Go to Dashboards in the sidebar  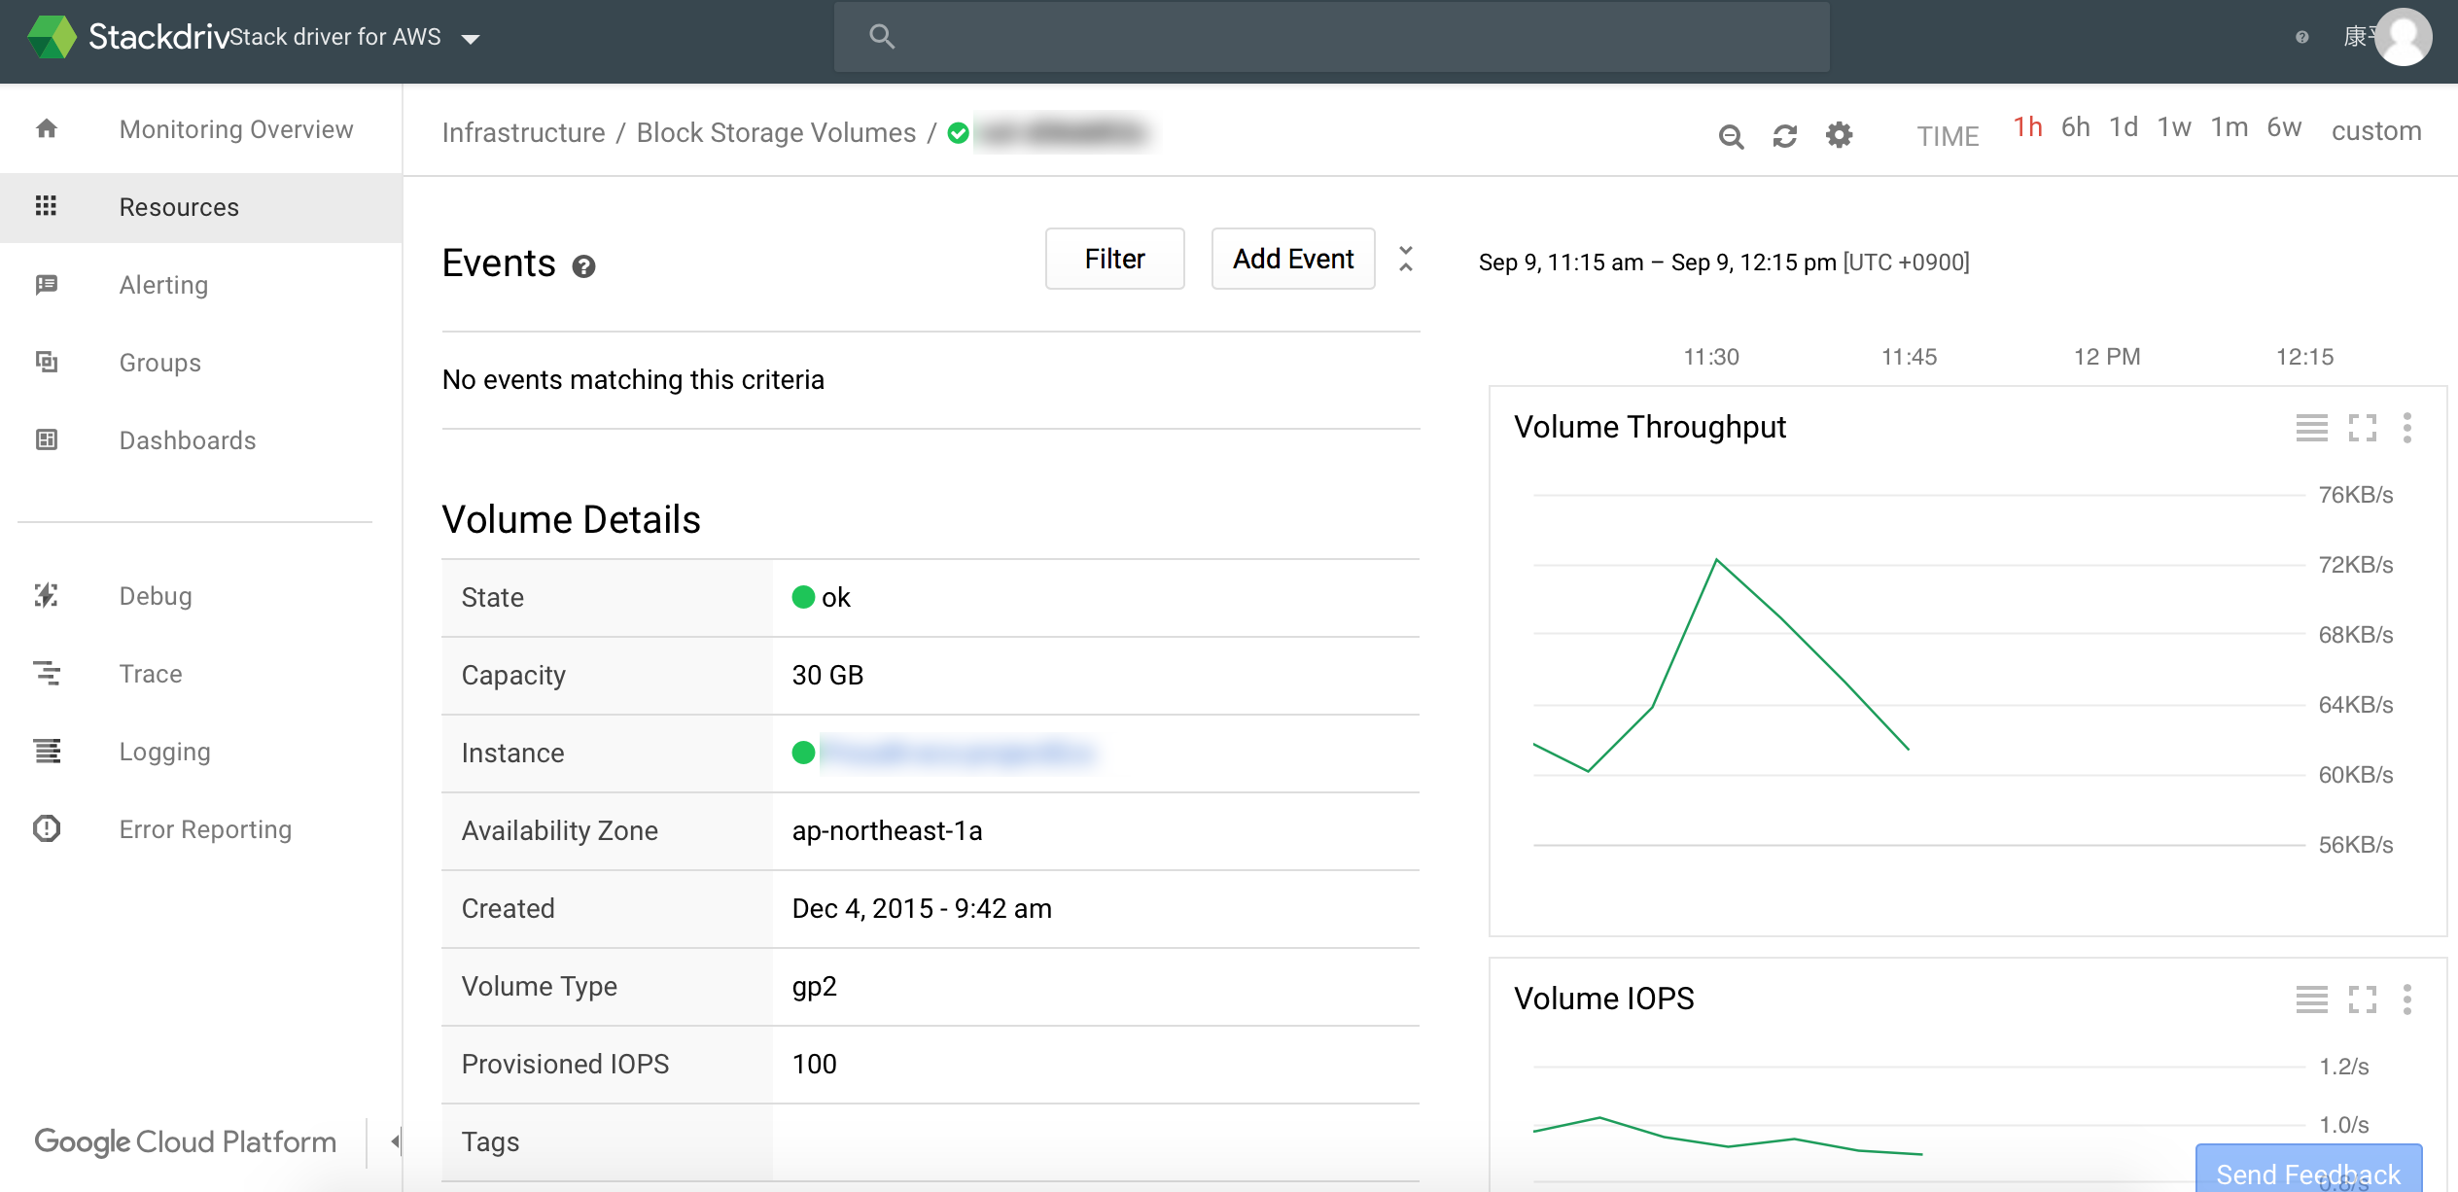pos(187,440)
